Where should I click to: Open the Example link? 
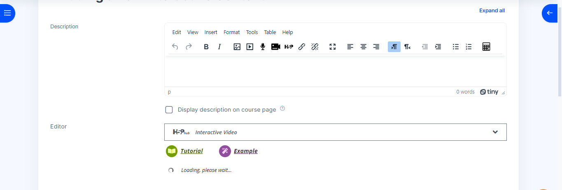point(245,151)
